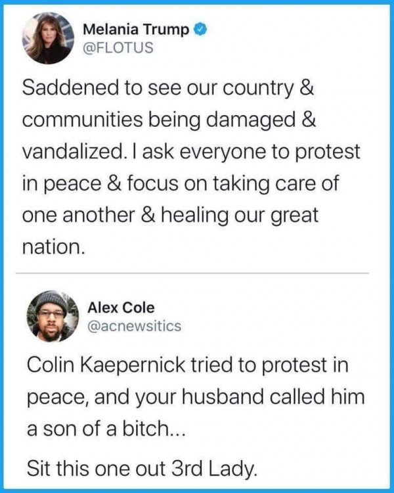
Task: Click the "Alex Cole" display name
Action: [x=121, y=308]
